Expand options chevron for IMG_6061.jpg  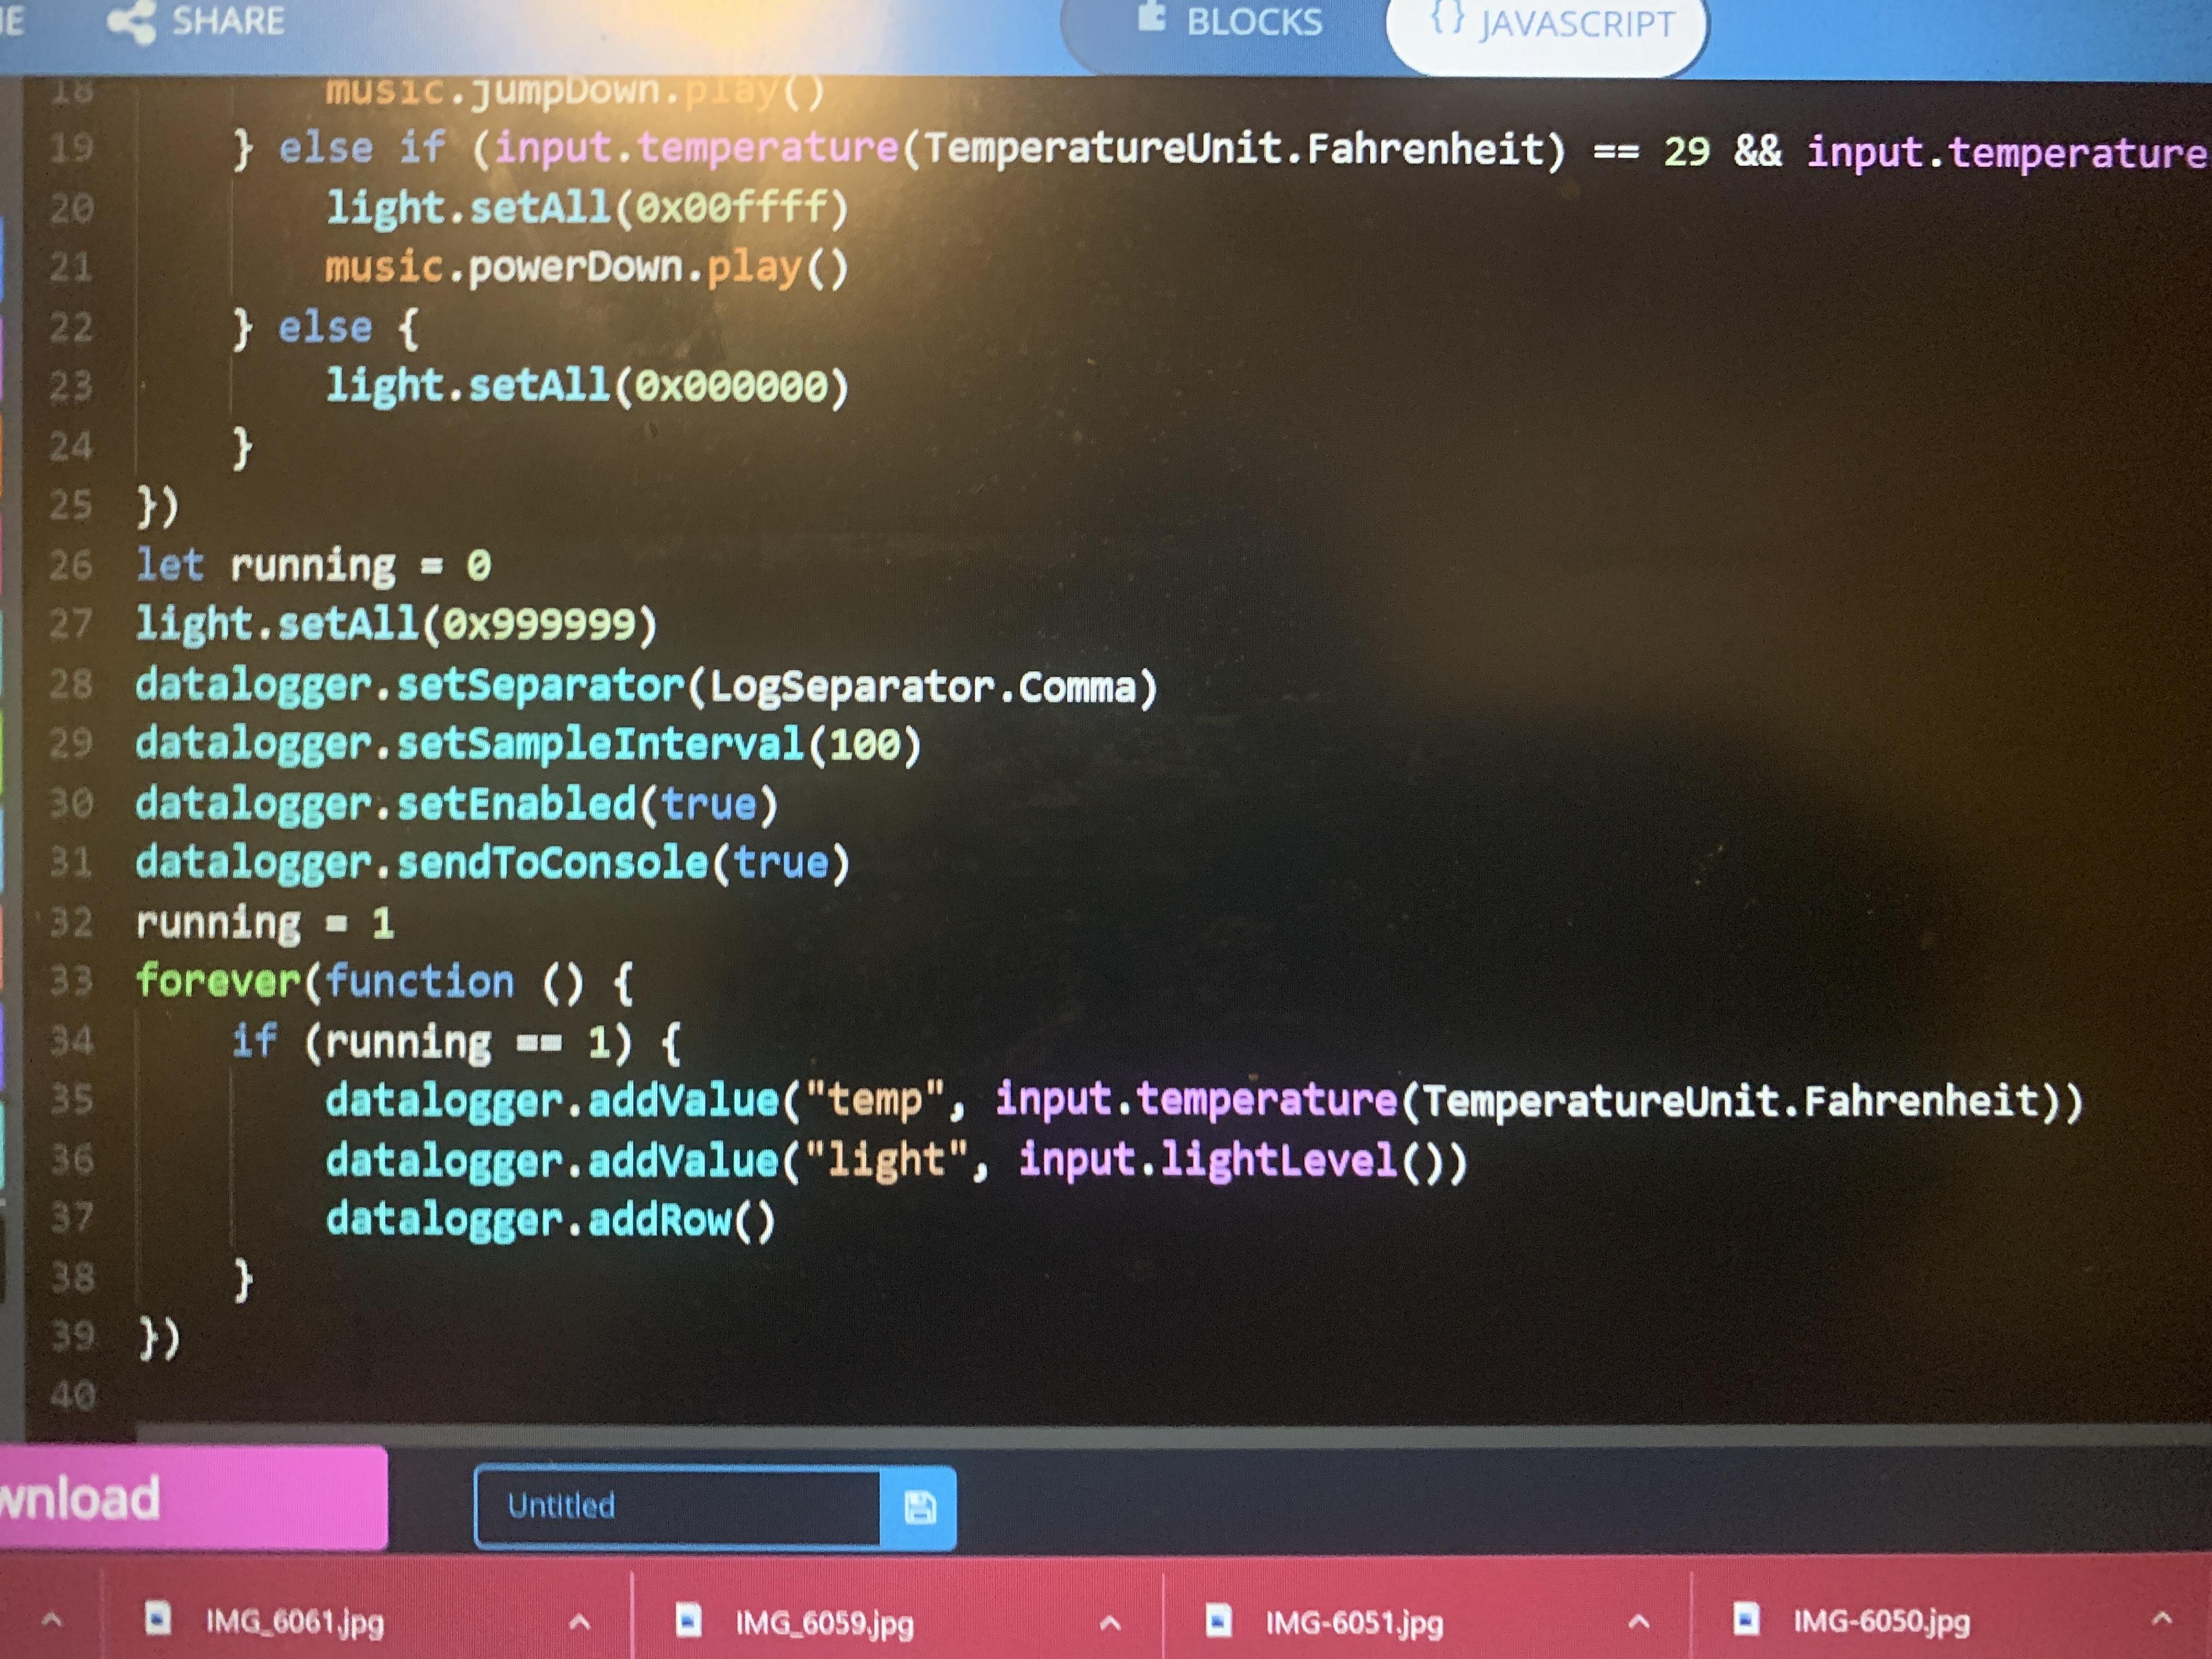[x=580, y=1621]
